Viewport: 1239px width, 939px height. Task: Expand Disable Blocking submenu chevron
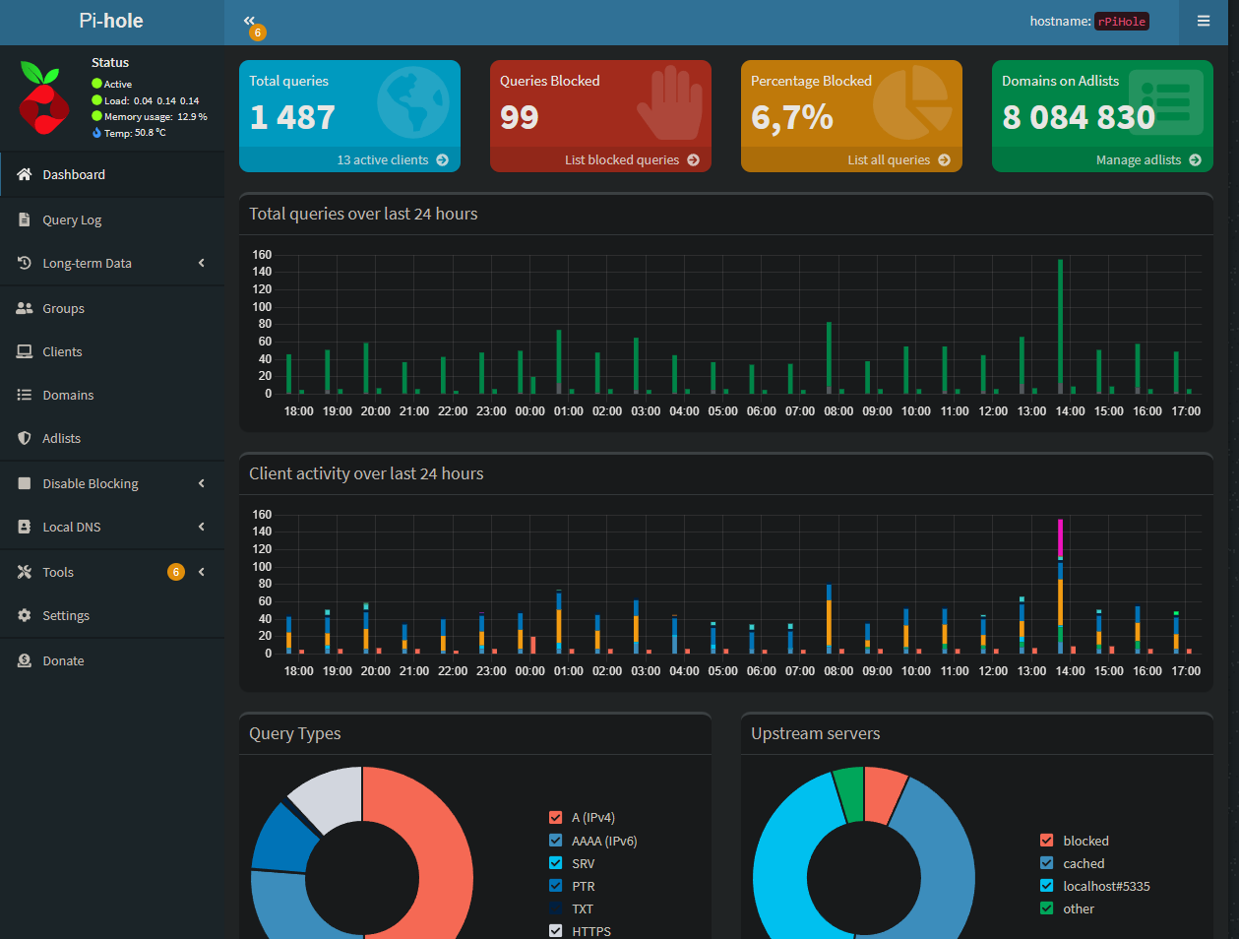[202, 483]
